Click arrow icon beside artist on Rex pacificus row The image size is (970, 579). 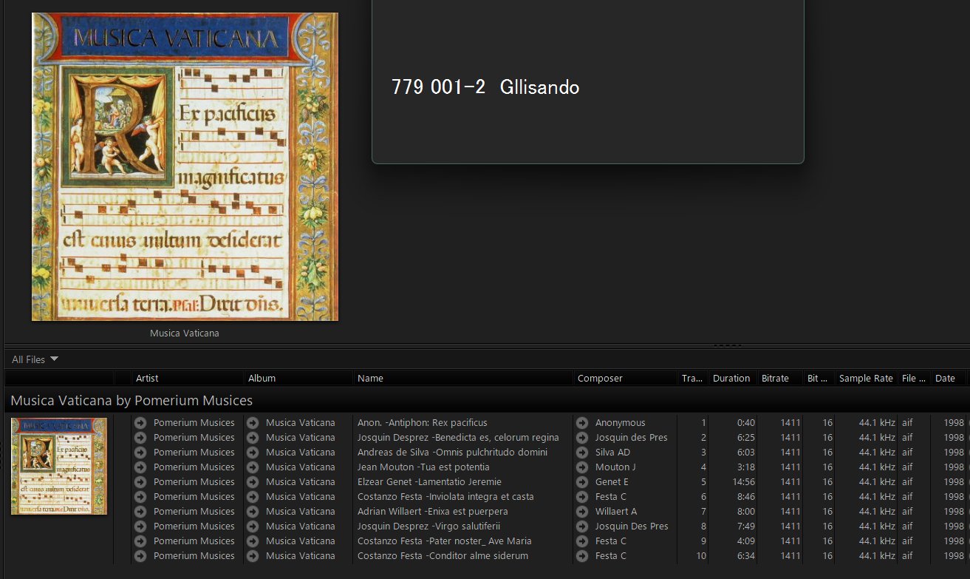click(140, 423)
